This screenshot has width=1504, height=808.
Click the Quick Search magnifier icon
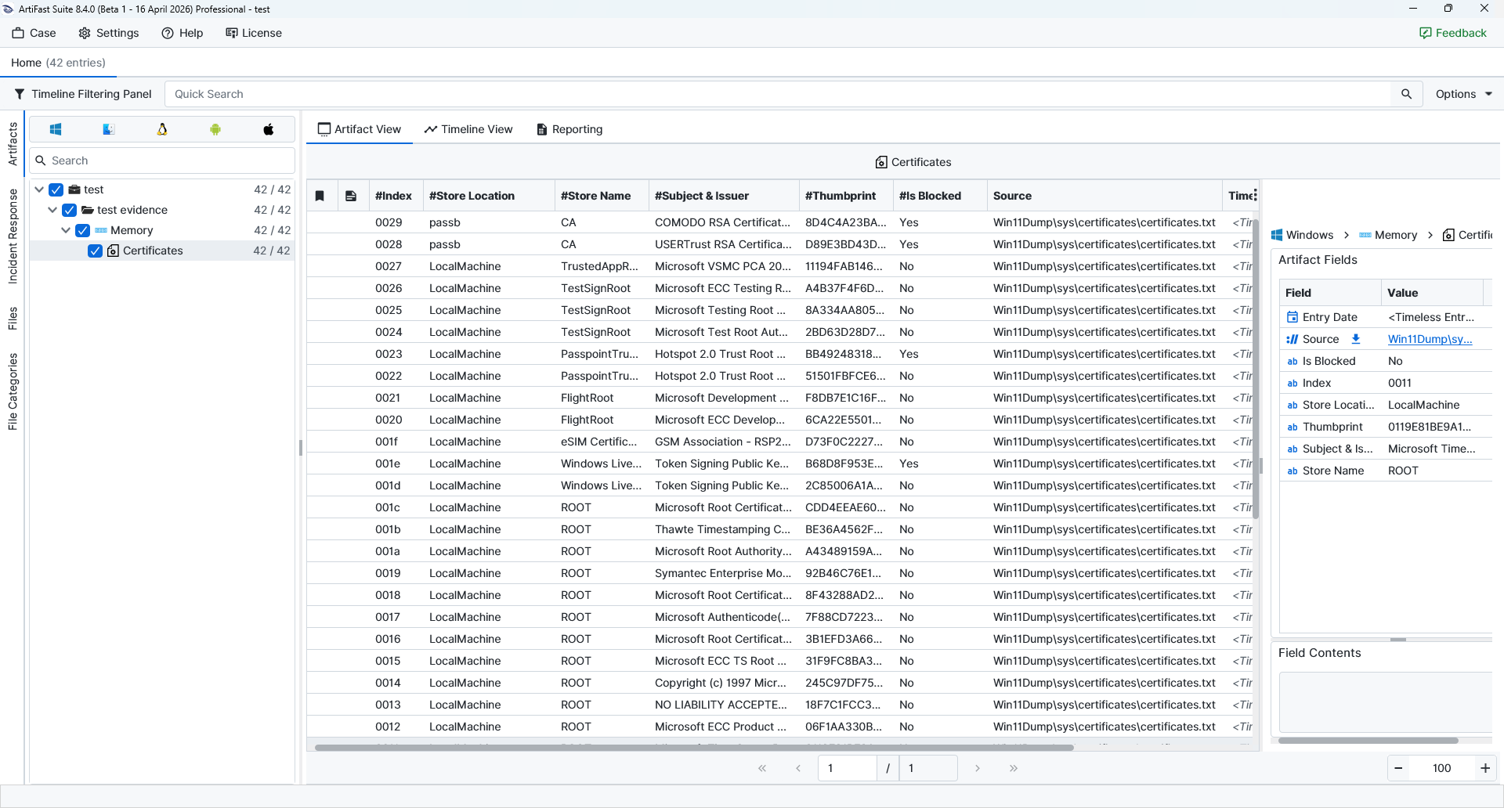pos(1406,94)
